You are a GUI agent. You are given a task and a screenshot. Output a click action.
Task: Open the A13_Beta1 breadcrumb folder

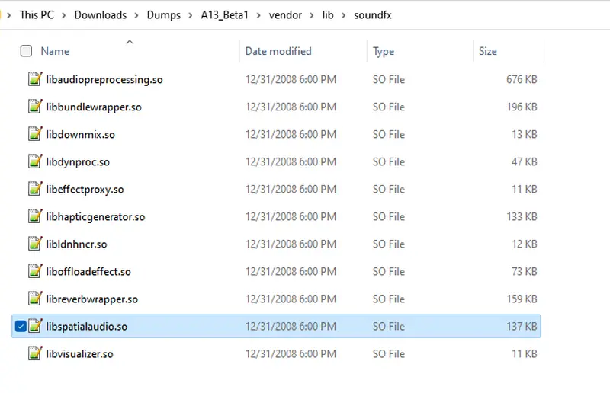point(224,14)
